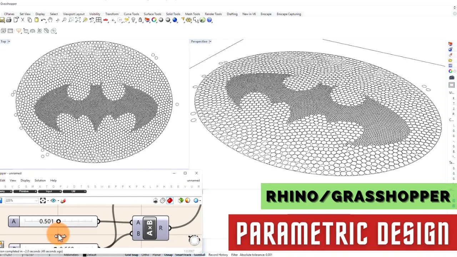This screenshot has height=257, width=457.
Task: Click Grasshopper zoom extents icon
Action: tap(43, 201)
